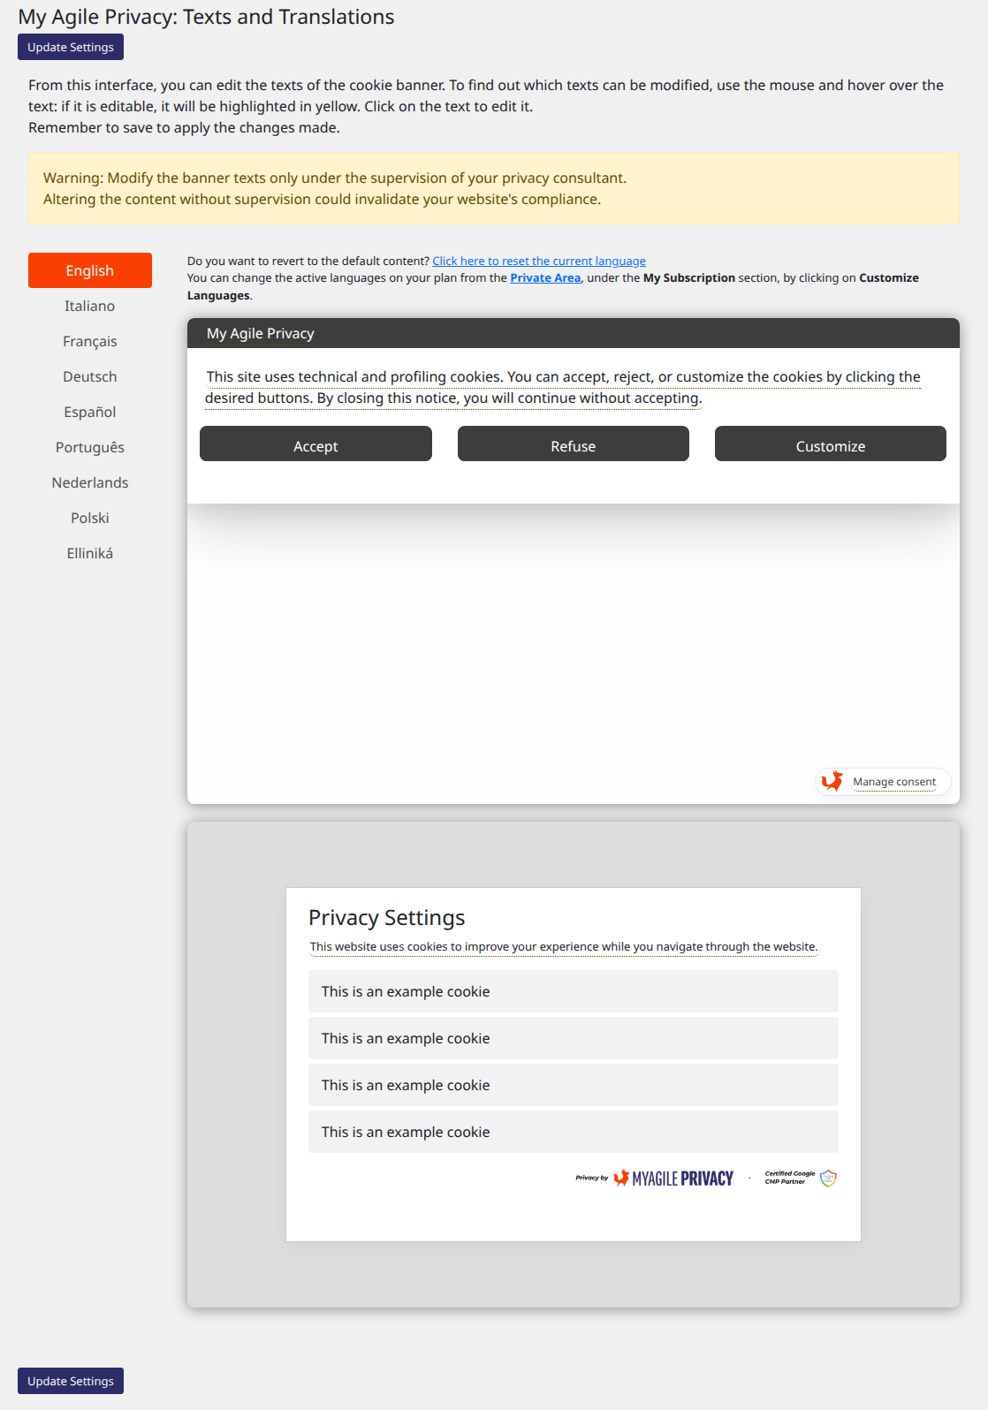Switch to the Italiano language tab

tap(90, 306)
